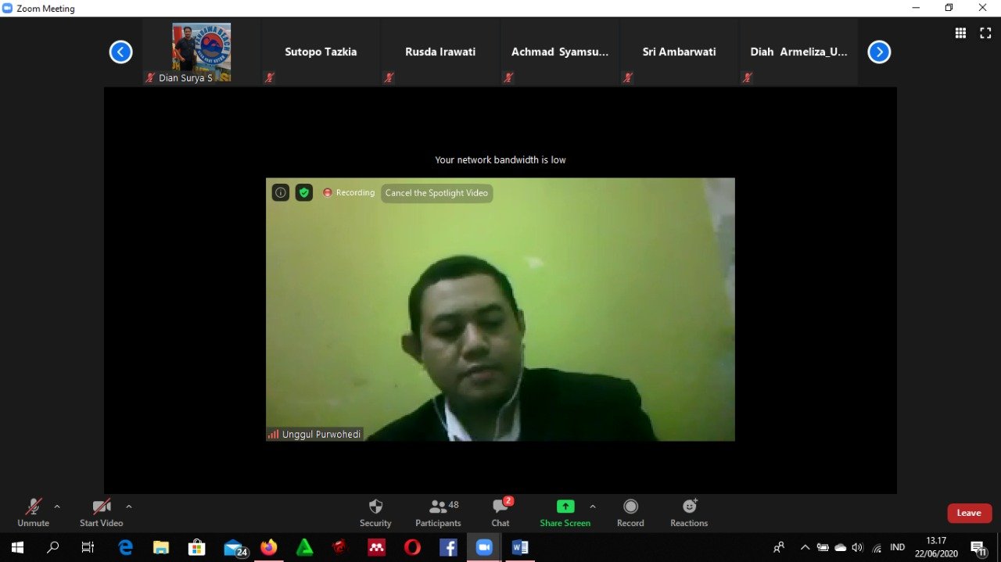This screenshot has height=562, width=1001.
Task: Open Microsoft Word from the taskbar
Action: (x=519, y=548)
